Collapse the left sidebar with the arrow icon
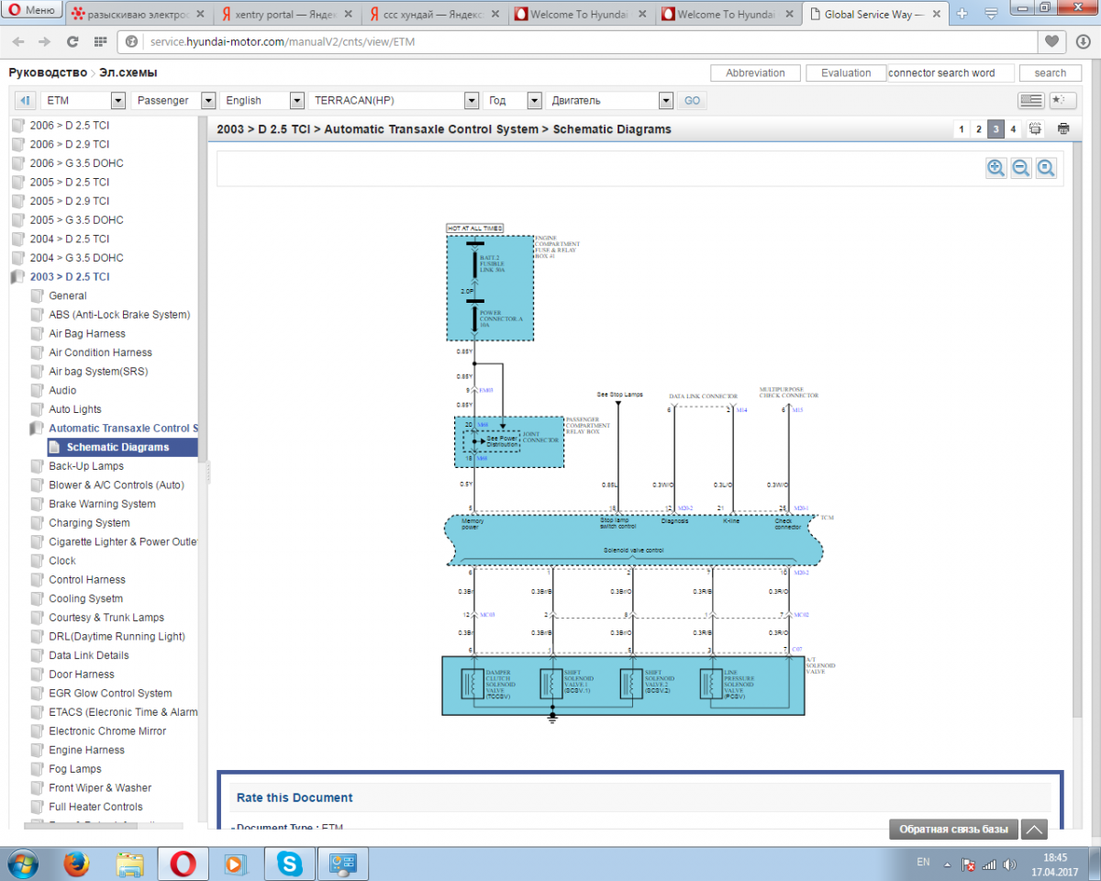The image size is (1101, 881). pyautogui.click(x=26, y=100)
